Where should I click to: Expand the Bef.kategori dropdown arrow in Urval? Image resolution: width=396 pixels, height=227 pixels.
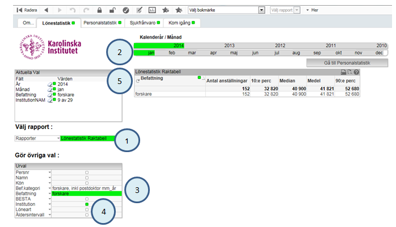50,188
